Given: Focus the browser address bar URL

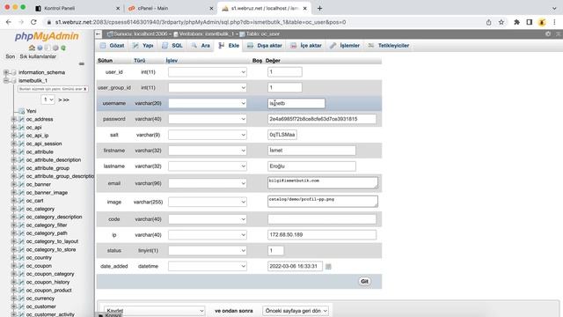Looking at the screenshot, I should (x=201, y=22).
